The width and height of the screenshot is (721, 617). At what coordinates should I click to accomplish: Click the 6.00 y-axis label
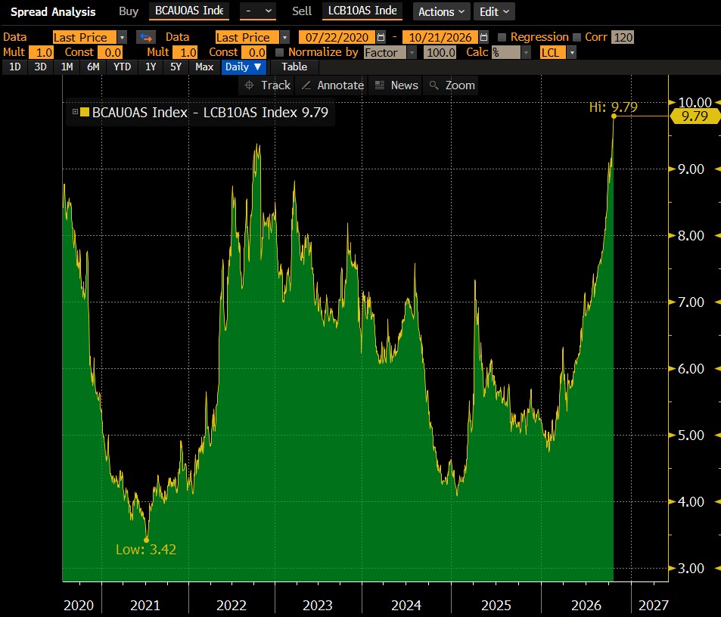coord(691,368)
